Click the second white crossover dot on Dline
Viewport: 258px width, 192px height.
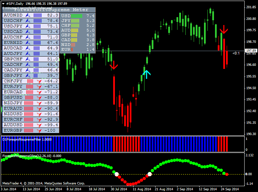[150, 174]
